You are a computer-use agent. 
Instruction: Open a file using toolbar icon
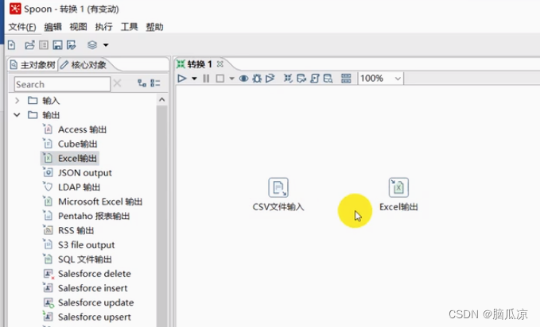[29, 44]
